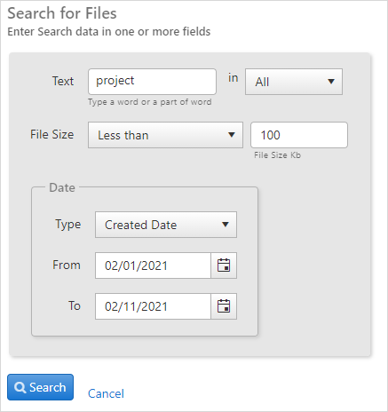This screenshot has height=412, width=388.
Task: Click the To date field 02/11/2021
Action: [153, 306]
